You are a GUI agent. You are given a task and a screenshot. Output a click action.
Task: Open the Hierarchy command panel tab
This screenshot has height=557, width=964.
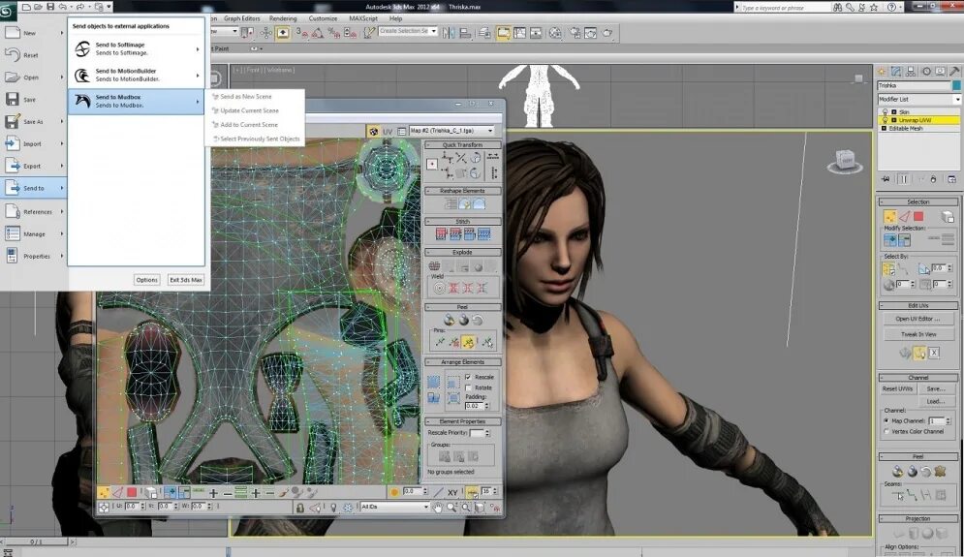911,72
